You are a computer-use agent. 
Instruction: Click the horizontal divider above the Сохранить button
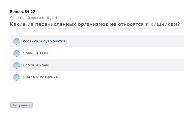97,90
